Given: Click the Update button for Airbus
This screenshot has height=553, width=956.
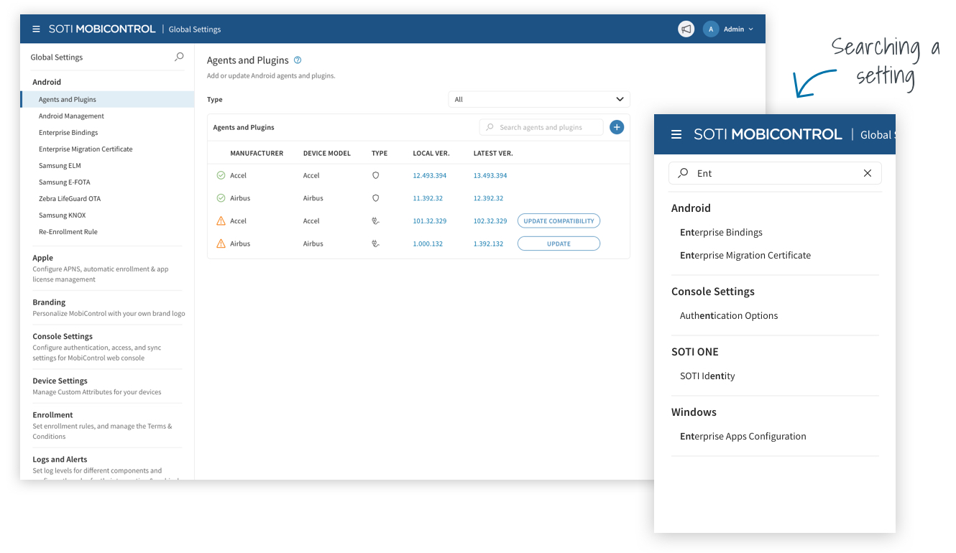Looking at the screenshot, I should click(559, 243).
